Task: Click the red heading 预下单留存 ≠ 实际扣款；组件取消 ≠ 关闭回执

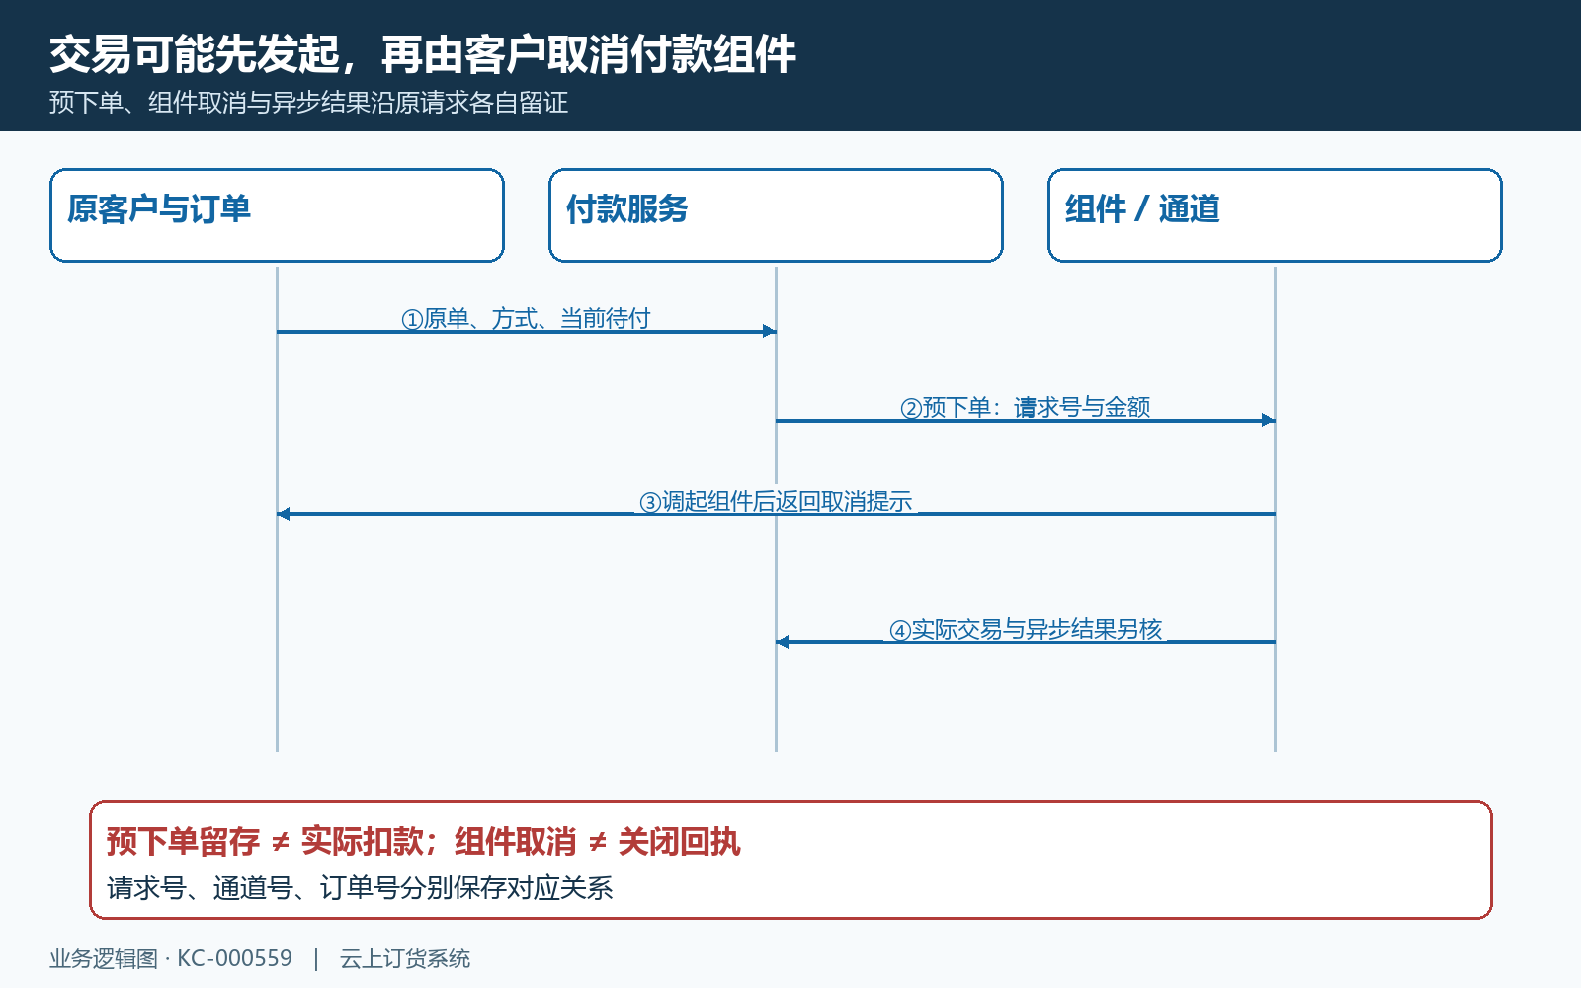Action: (423, 842)
